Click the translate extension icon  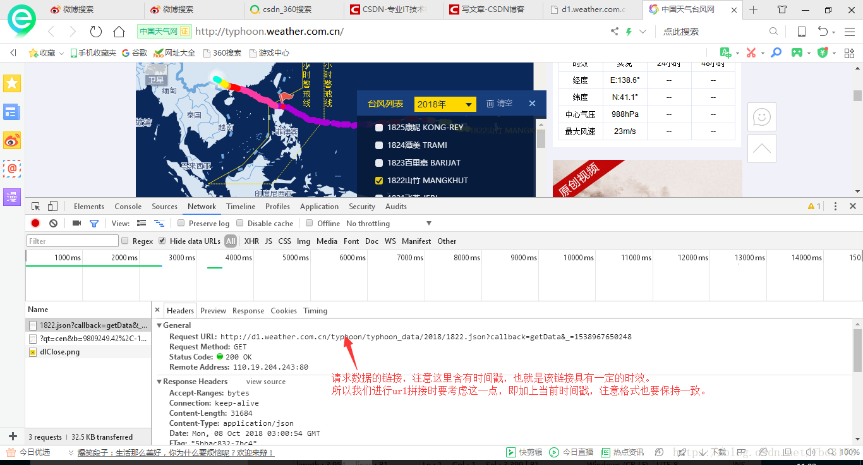point(725,53)
